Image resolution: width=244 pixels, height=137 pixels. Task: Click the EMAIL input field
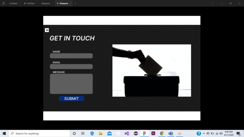pyautogui.click(x=71, y=67)
